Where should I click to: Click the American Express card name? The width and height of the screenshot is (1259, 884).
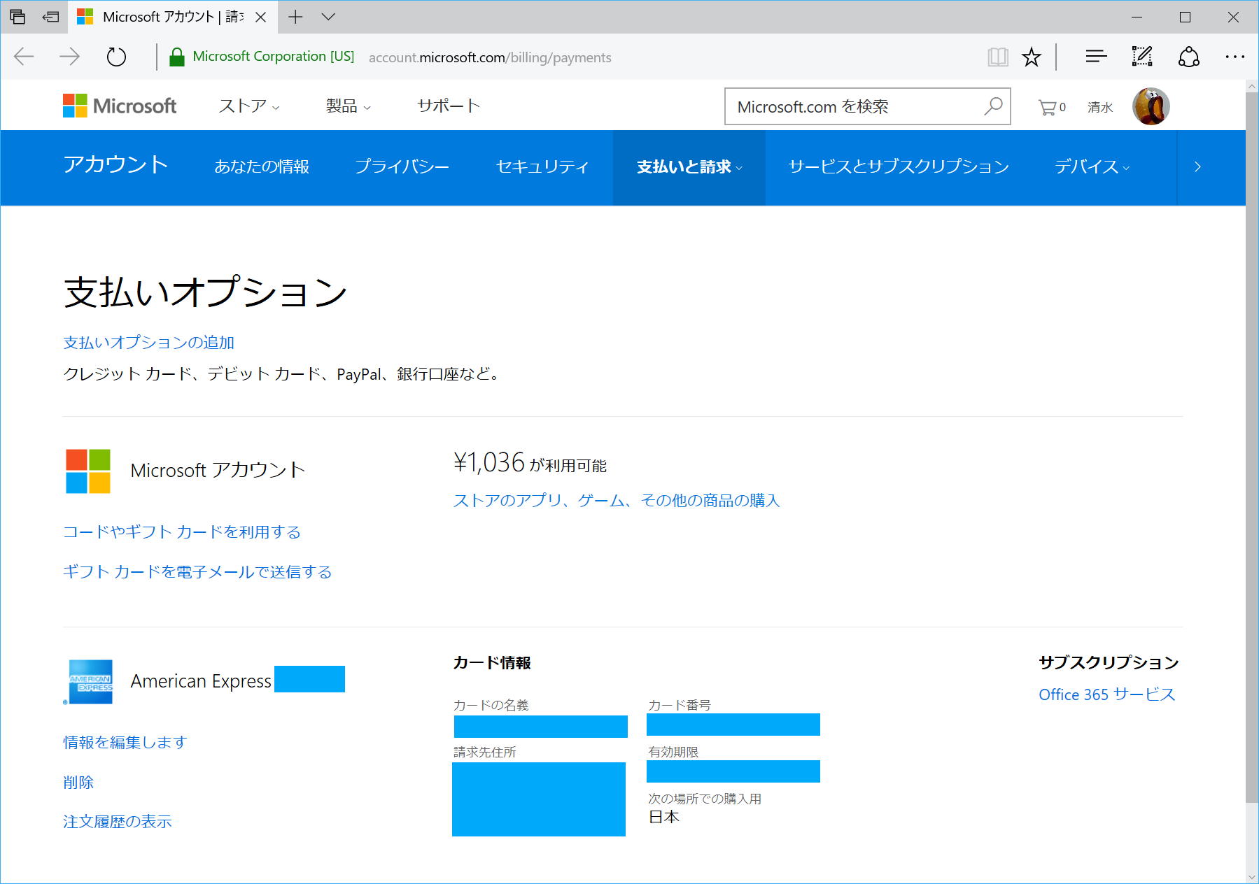click(201, 681)
